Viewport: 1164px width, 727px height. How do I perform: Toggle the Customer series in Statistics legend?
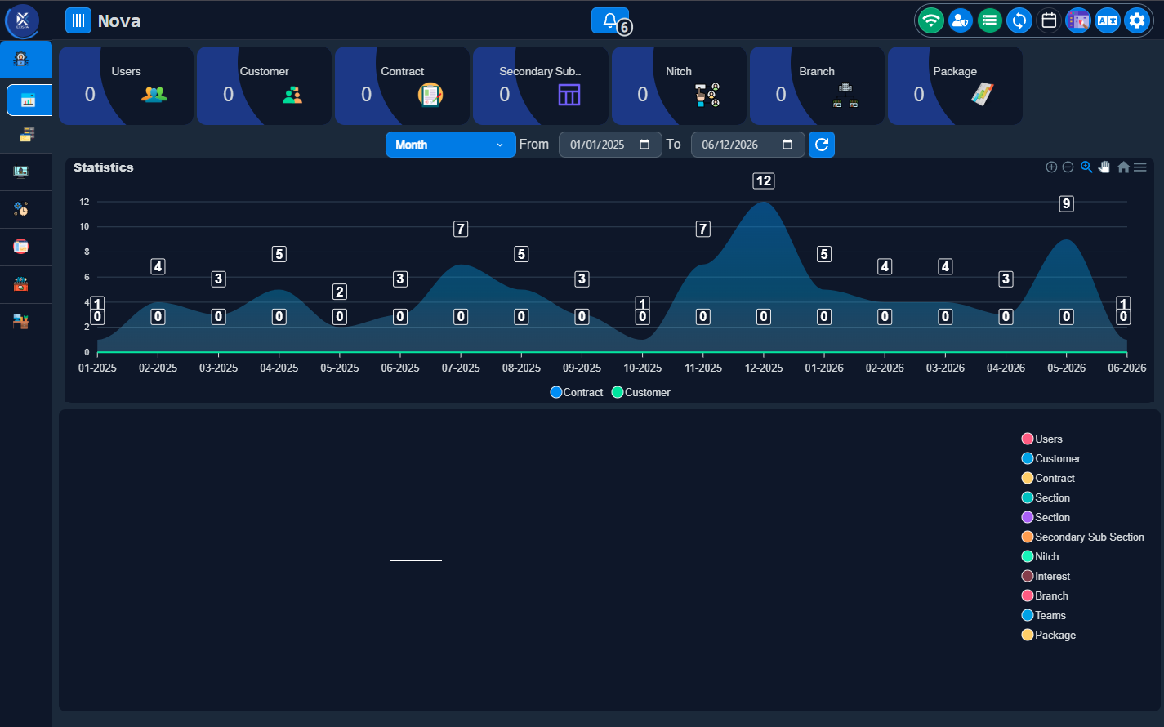(641, 392)
